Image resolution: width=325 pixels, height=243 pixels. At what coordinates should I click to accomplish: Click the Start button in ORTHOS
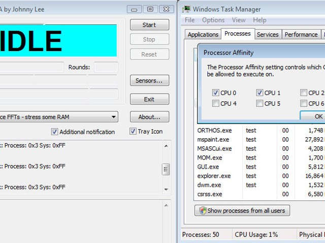[149, 25]
